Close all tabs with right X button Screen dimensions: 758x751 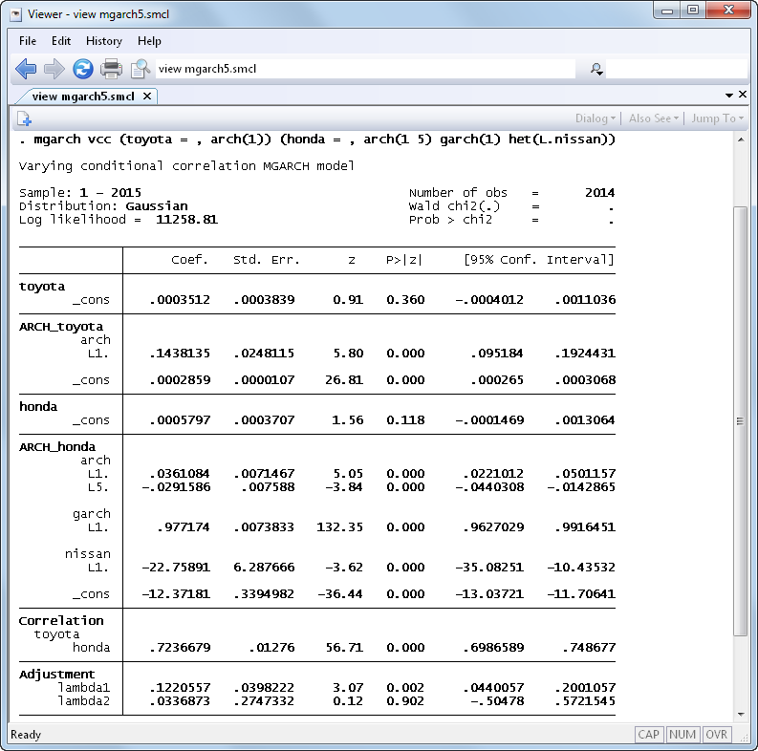743,95
